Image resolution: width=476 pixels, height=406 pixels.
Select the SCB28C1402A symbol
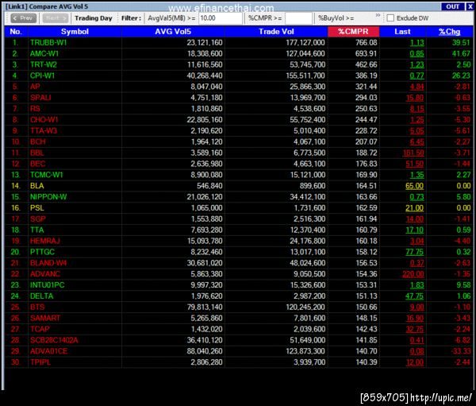(x=54, y=340)
